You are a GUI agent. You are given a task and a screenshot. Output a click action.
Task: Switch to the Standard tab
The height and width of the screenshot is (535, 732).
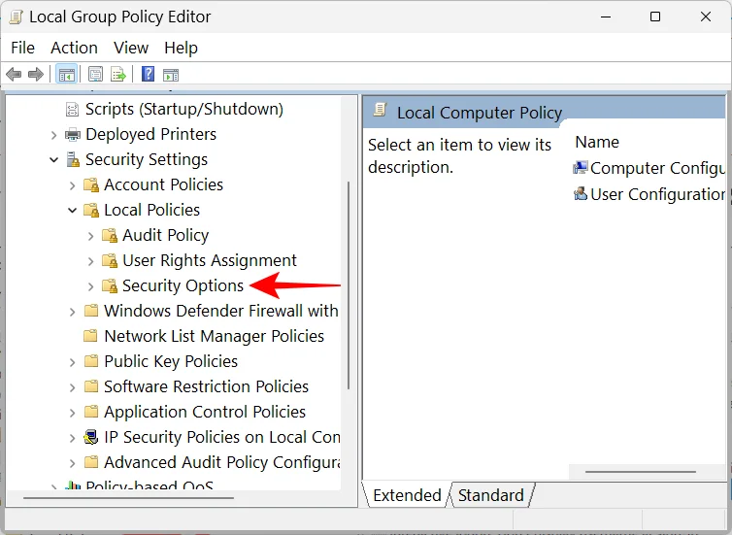coord(490,495)
